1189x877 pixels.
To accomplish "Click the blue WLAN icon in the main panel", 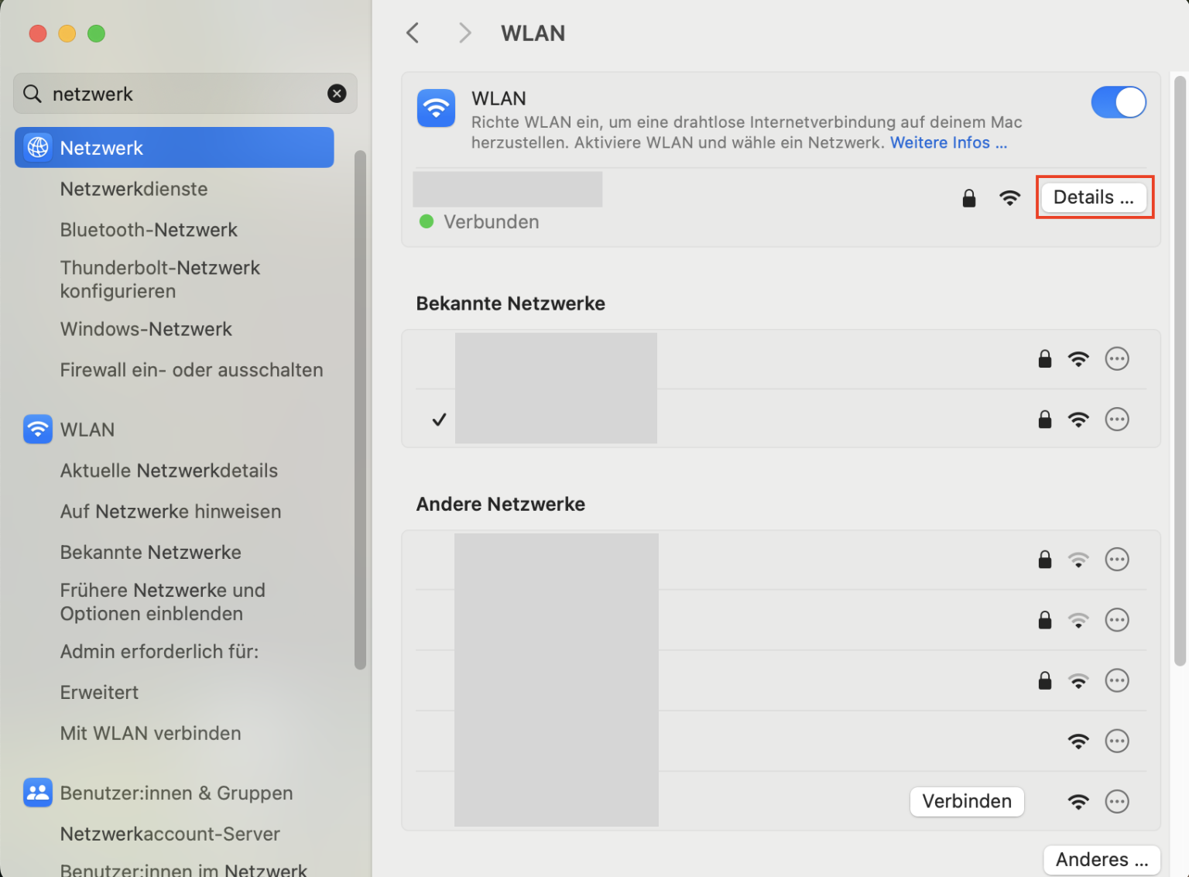I will pos(436,108).
